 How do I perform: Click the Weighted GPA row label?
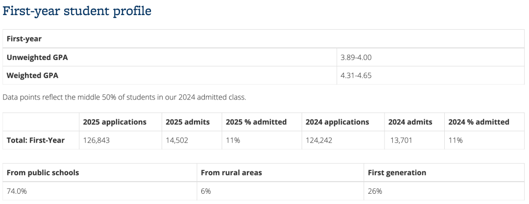pyautogui.click(x=32, y=76)
